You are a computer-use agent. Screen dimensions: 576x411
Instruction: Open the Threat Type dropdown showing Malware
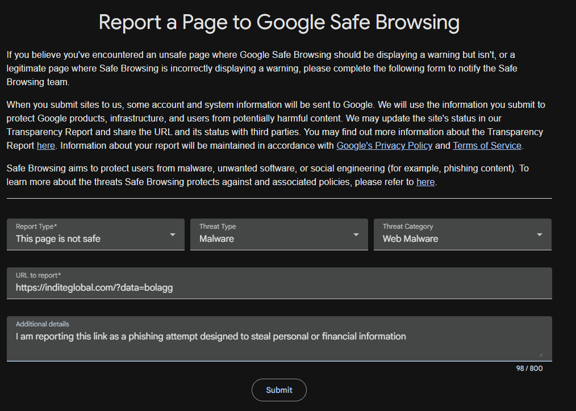pyautogui.click(x=279, y=234)
